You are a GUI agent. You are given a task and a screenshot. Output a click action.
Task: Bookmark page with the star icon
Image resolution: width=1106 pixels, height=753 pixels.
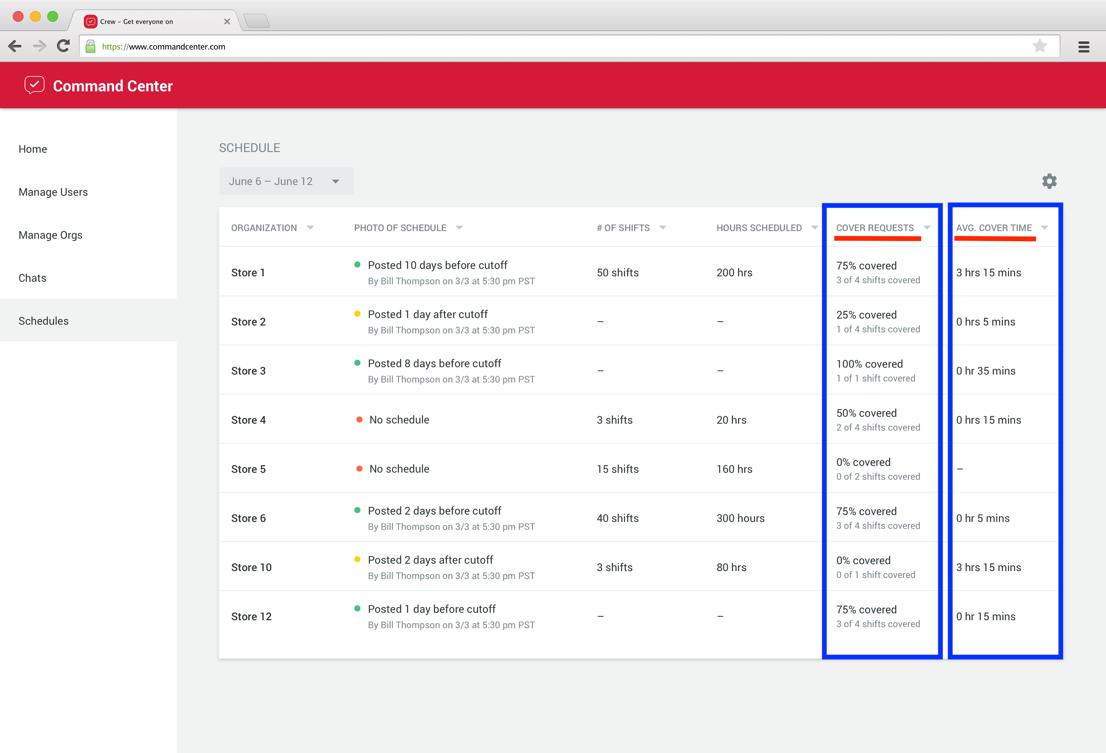pyautogui.click(x=1040, y=46)
